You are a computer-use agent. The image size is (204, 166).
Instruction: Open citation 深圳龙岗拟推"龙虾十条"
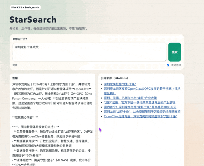pos(120,84)
